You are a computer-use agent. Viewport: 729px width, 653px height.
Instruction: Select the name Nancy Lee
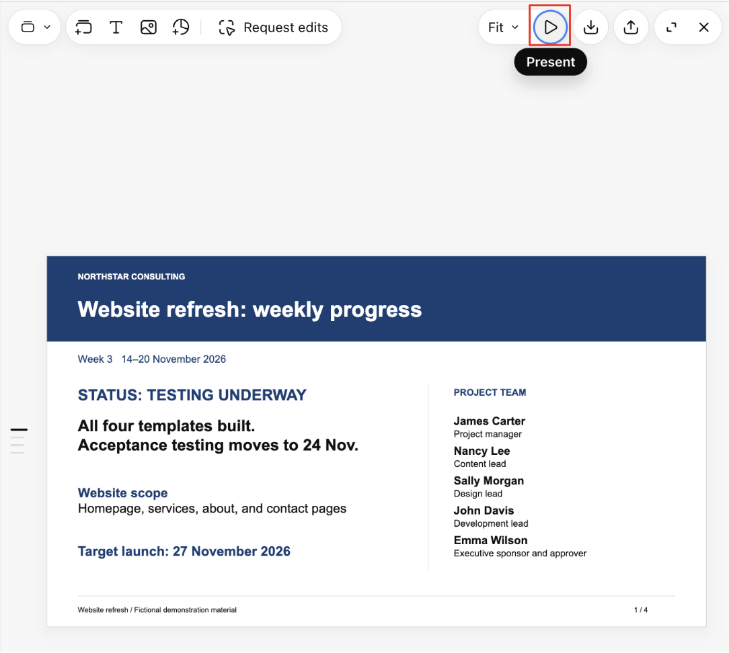482,451
